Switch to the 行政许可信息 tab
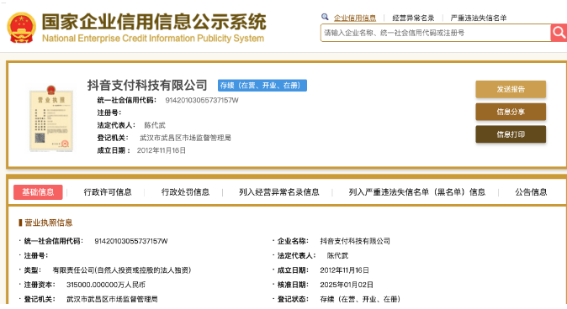The height and width of the screenshot is (309, 567). tap(108, 192)
